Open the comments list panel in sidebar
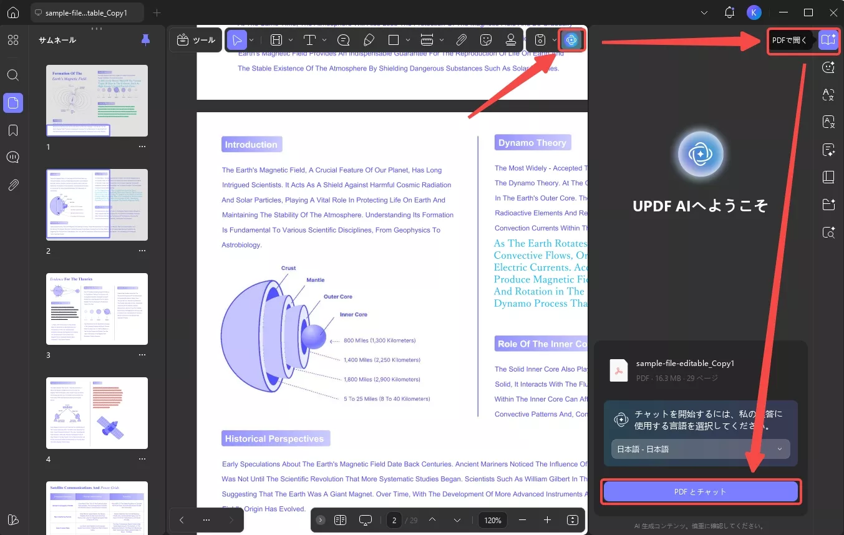Viewport: 844px width, 535px height. click(x=13, y=157)
